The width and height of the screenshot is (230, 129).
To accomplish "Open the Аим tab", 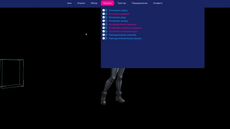I will coord(69,3).
